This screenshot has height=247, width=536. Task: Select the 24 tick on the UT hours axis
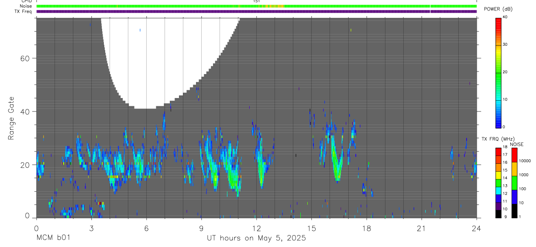click(476, 228)
